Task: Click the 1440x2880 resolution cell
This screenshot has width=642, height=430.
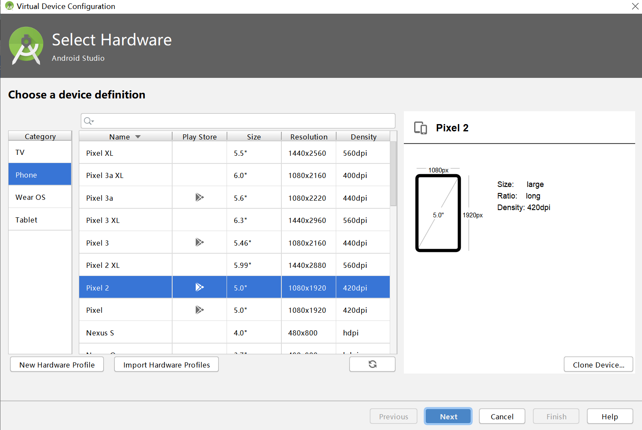Action: [x=308, y=265]
